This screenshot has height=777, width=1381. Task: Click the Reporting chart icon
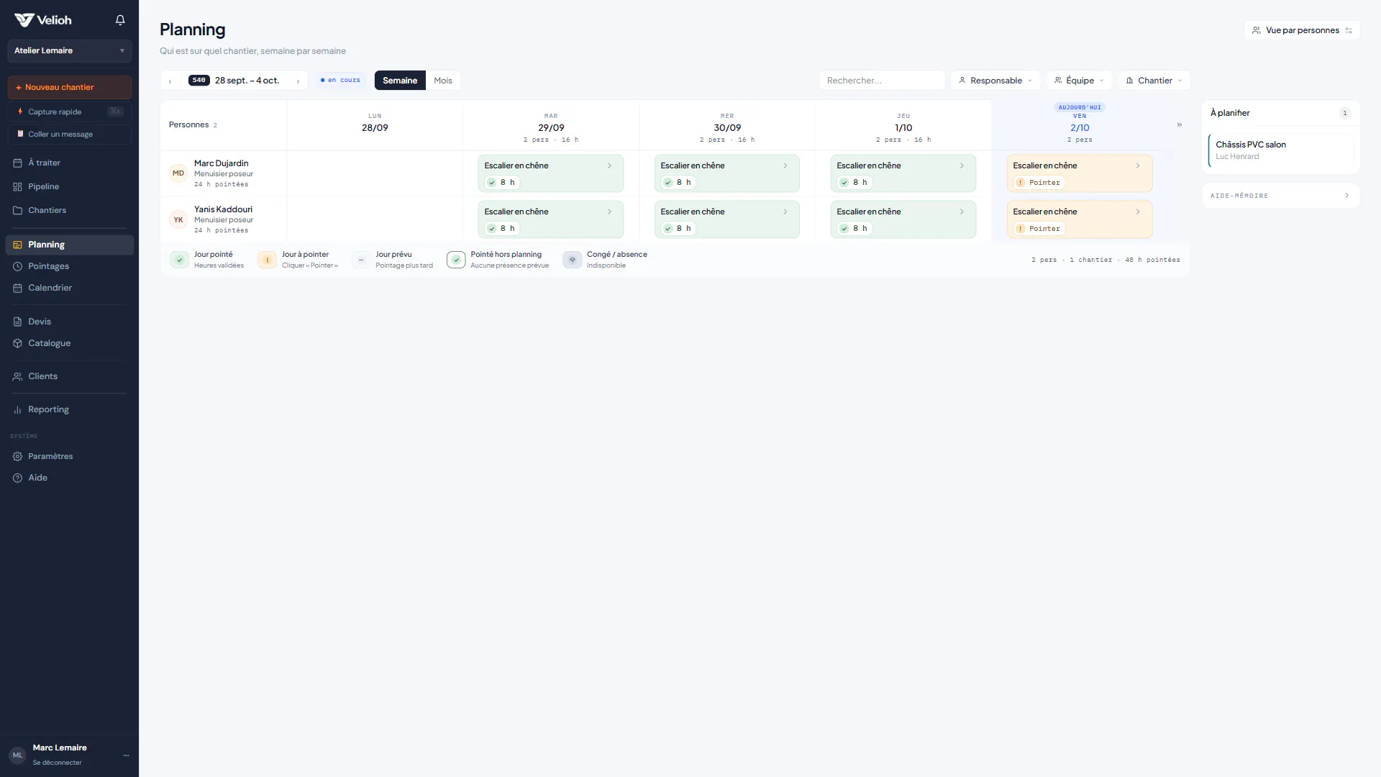click(x=17, y=409)
